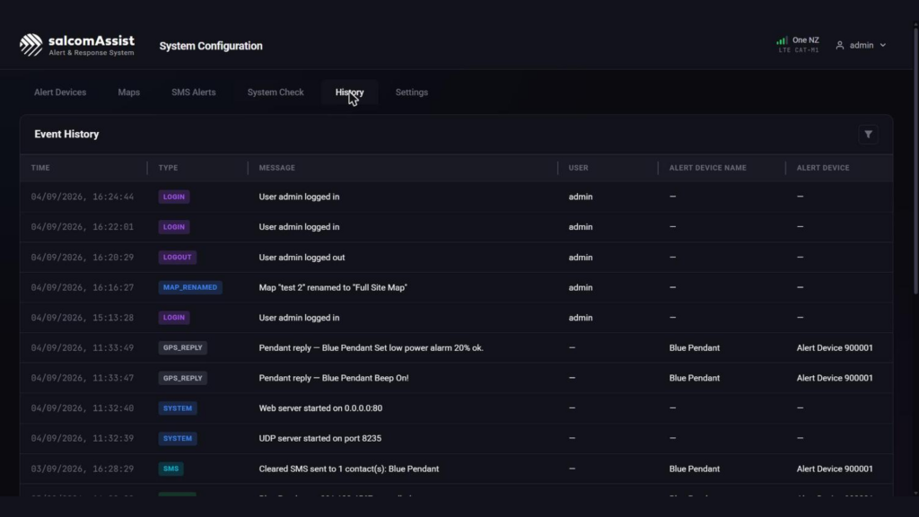
Task: Click the One NZ signal strength icon
Action: 782,40
